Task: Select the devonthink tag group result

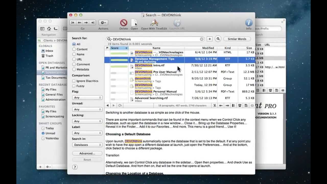Action: tap(180, 80)
